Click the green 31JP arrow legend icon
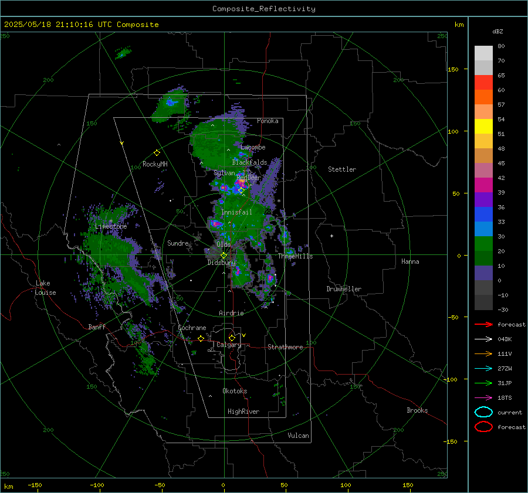 (x=483, y=383)
